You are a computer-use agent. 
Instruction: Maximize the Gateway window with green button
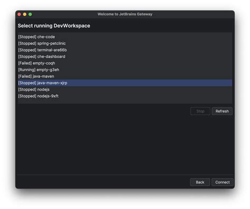30,14
